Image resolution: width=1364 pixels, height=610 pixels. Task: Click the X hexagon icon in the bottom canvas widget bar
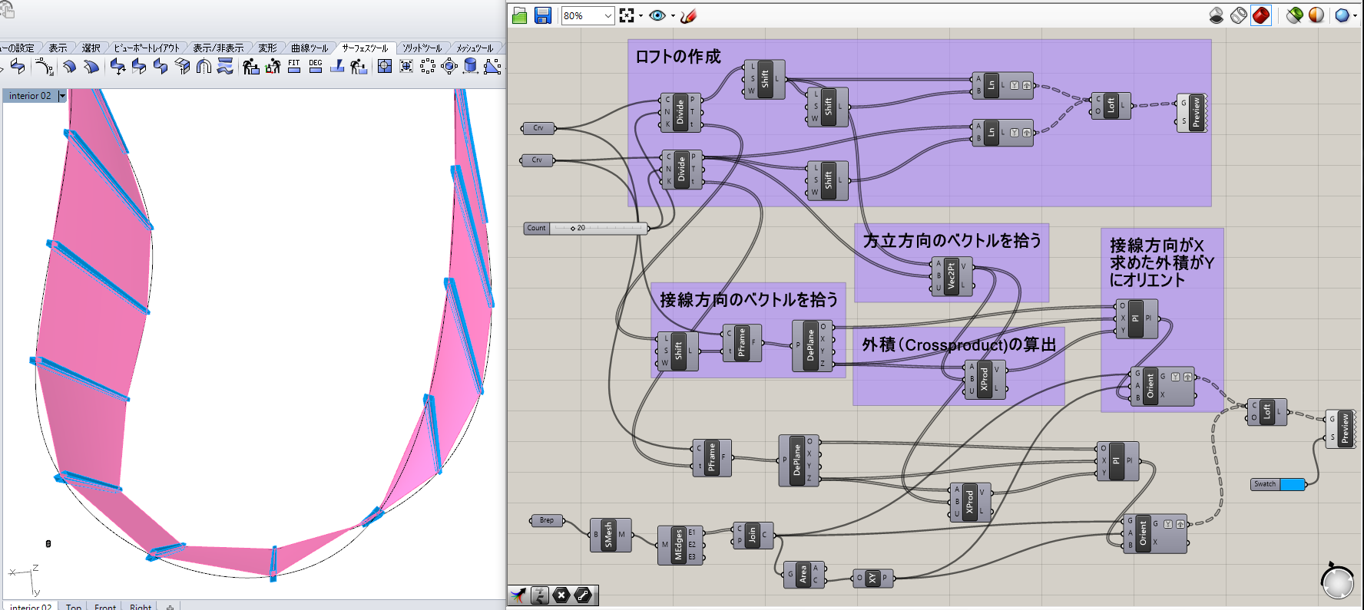pyautogui.click(x=561, y=595)
